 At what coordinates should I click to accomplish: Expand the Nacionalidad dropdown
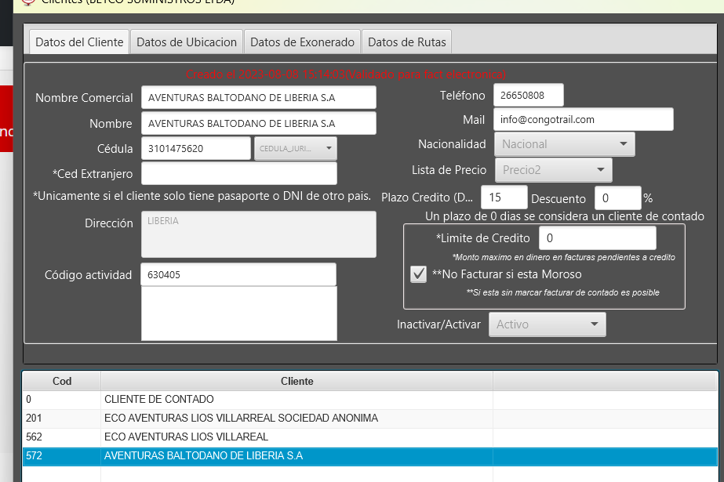564,144
